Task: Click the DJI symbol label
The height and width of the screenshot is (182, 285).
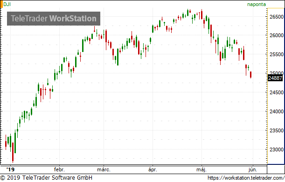Action: click(x=7, y=4)
